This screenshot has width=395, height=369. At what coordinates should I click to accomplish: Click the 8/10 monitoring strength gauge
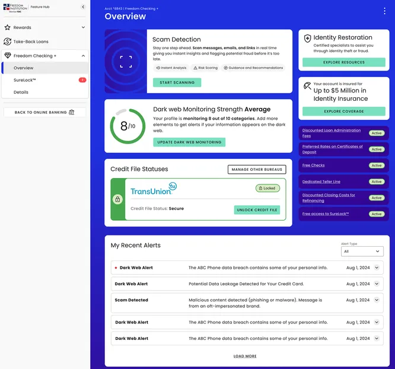click(128, 126)
